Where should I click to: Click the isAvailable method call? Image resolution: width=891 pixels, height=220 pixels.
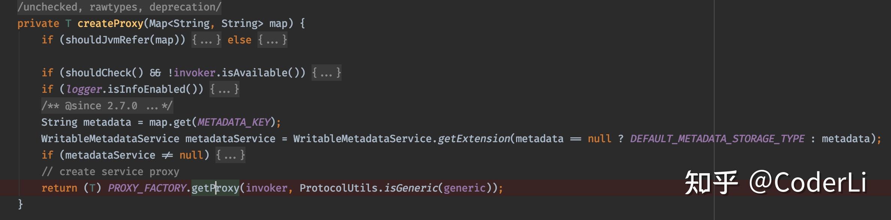[254, 73]
